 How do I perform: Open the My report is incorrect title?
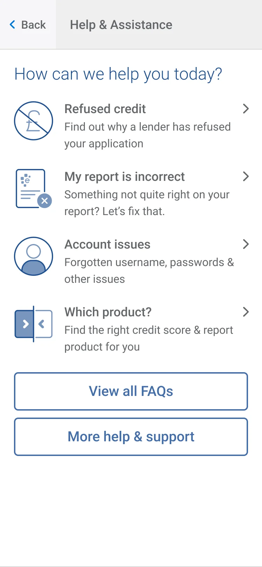click(124, 177)
